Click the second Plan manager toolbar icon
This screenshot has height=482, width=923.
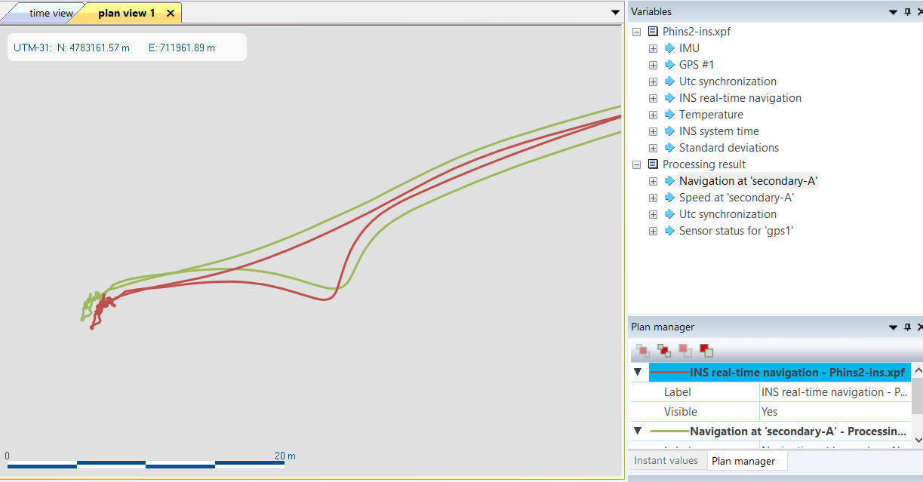664,351
